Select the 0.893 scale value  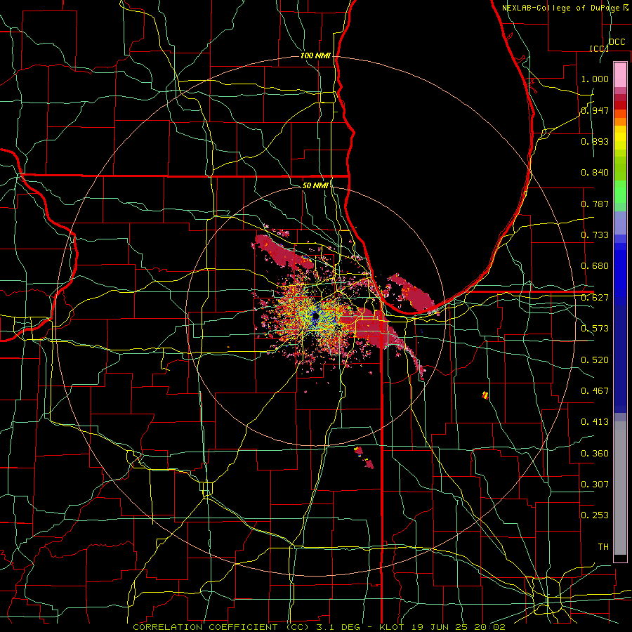point(595,141)
